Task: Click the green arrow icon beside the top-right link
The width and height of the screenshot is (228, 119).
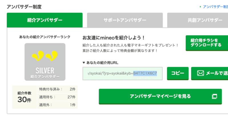Action: tap(201, 6)
